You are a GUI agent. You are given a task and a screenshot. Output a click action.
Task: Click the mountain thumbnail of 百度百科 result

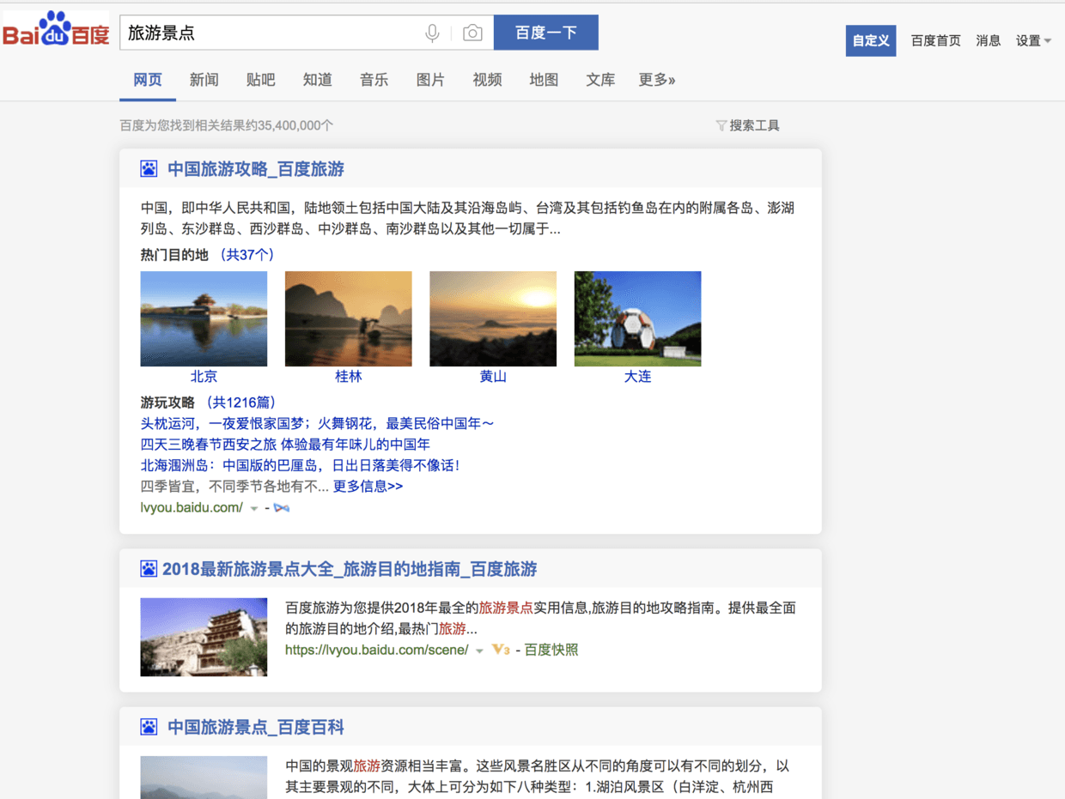[x=204, y=778]
